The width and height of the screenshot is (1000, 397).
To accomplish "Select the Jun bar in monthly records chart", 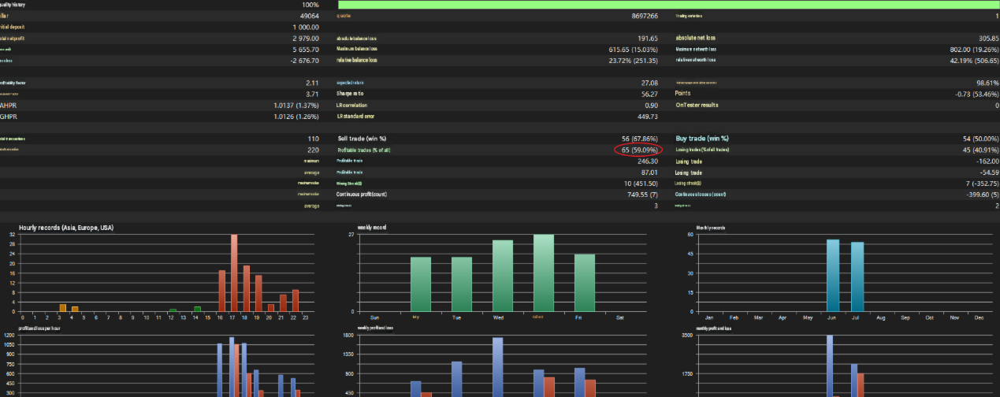I will (x=833, y=275).
